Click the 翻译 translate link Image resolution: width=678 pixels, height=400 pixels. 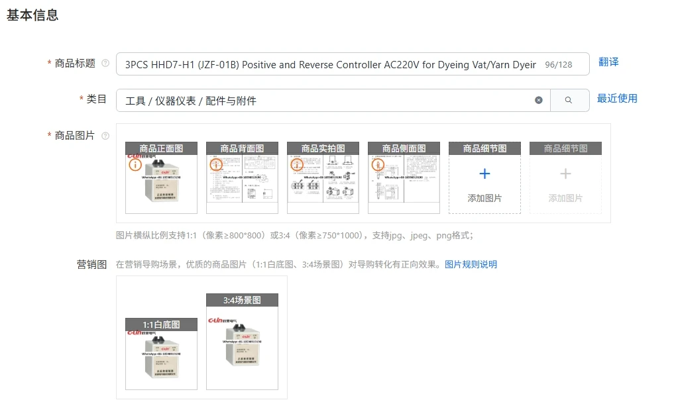coord(608,62)
